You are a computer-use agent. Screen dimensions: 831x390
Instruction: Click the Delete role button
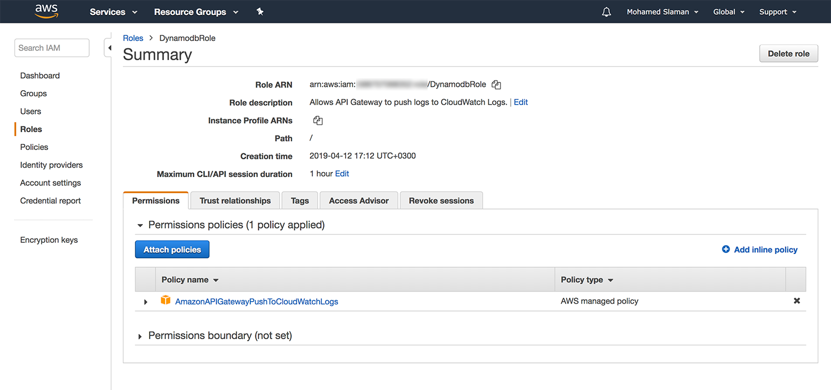788,54
